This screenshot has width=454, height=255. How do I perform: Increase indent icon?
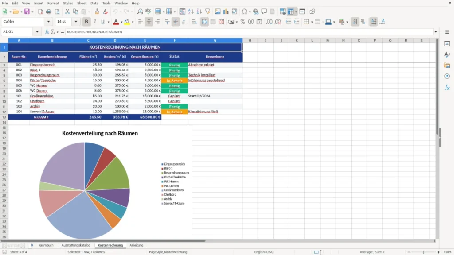point(288,22)
